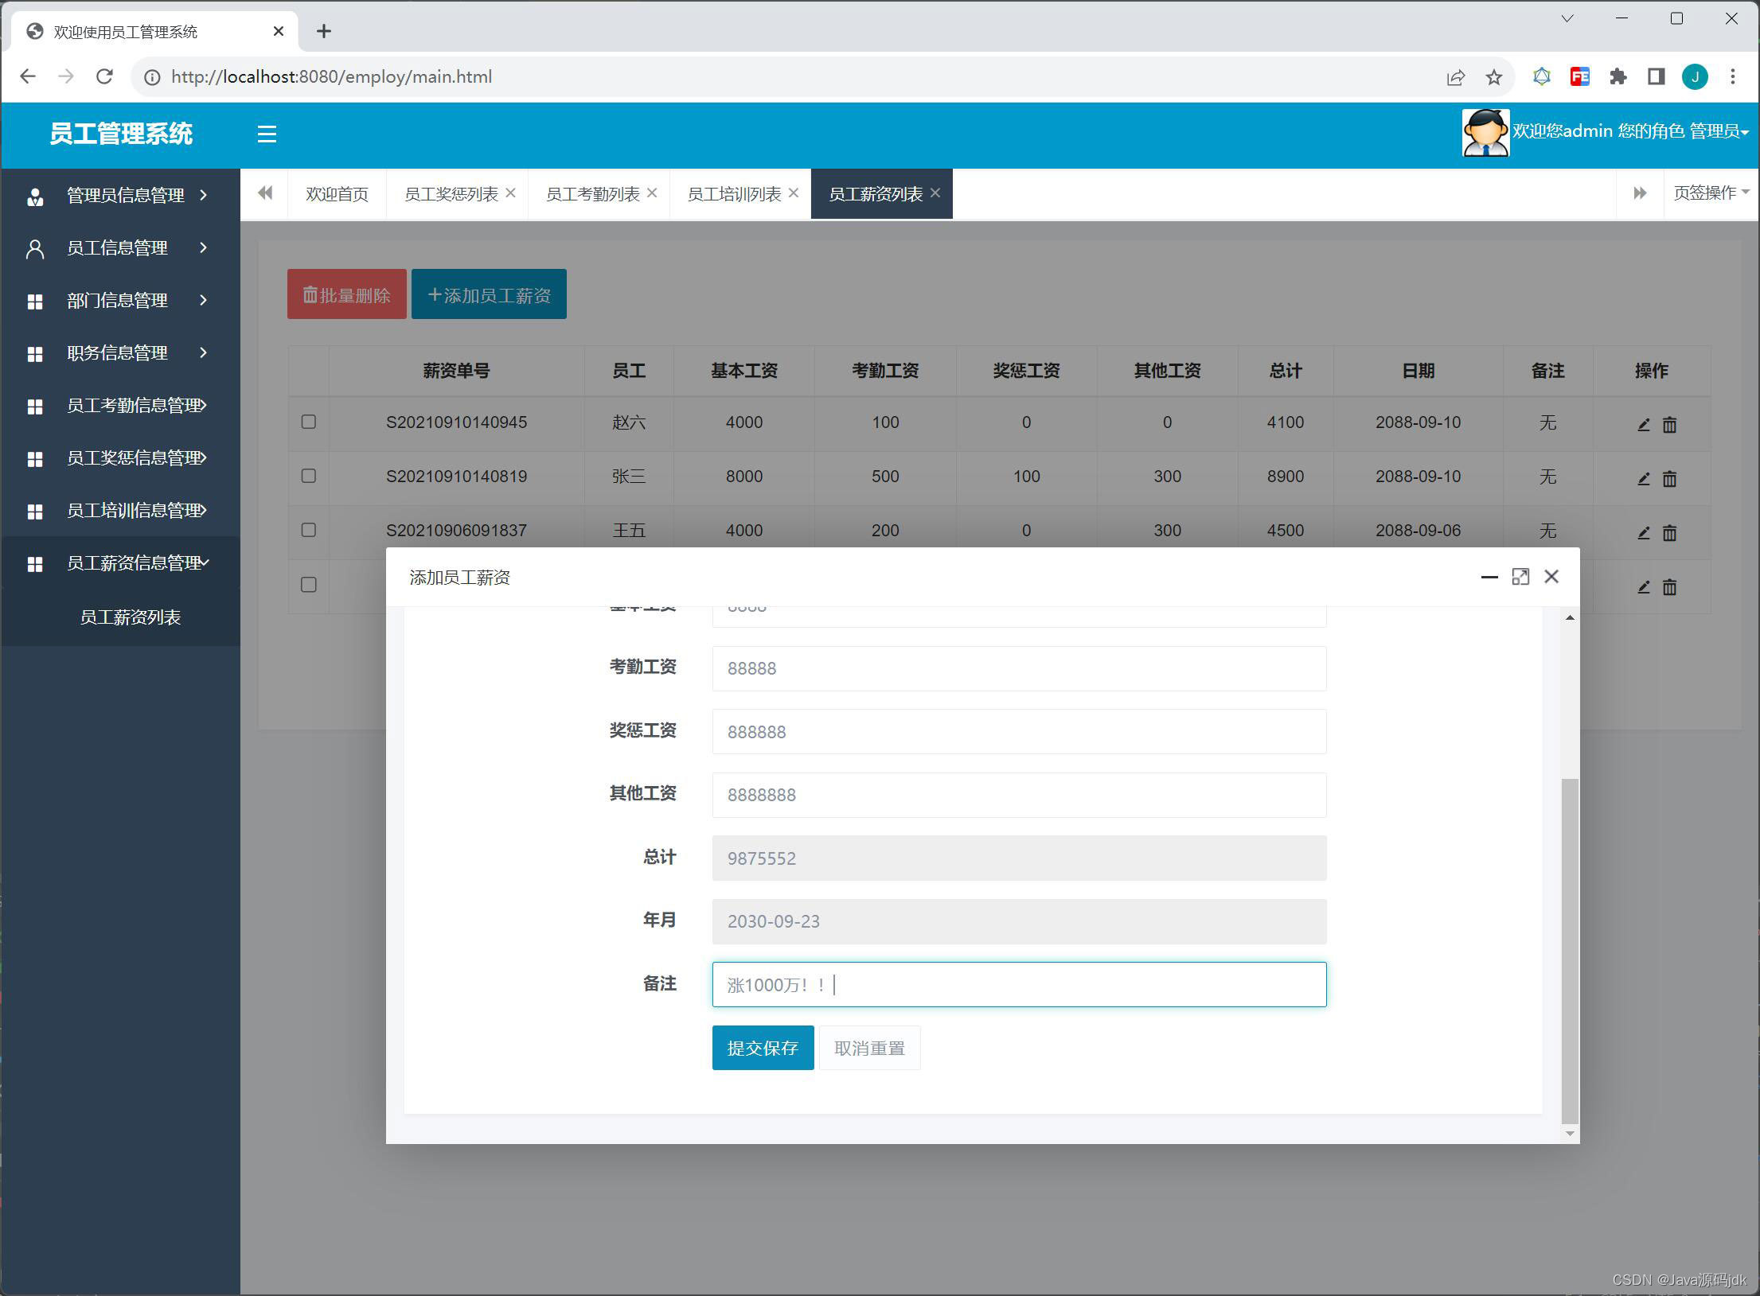
Task: Click the 总计 read-only field
Action: [1019, 858]
